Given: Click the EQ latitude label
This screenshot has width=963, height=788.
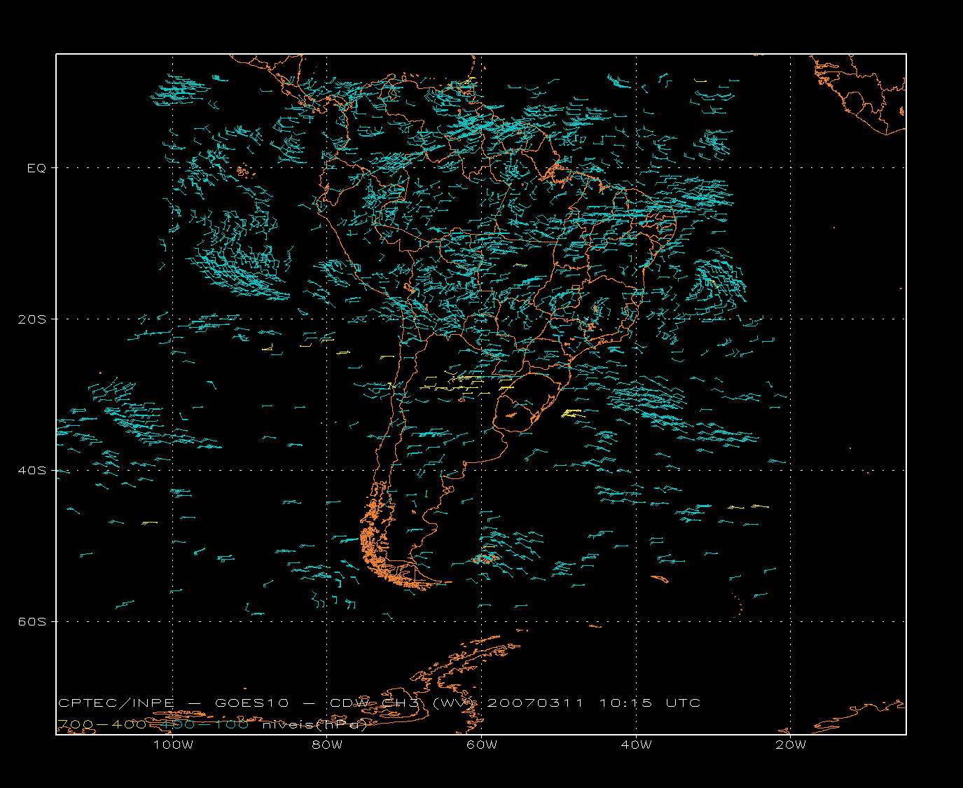Looking at the screenshot, I should [x=36, y=168].
